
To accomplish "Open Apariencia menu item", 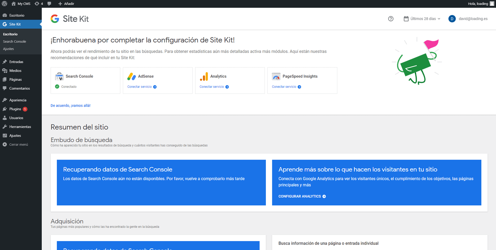I will click(21, 100).
